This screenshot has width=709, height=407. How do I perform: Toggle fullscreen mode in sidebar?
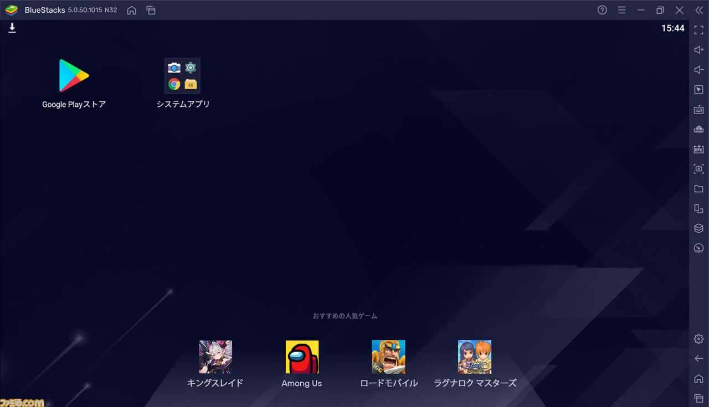tap(698, 30)
